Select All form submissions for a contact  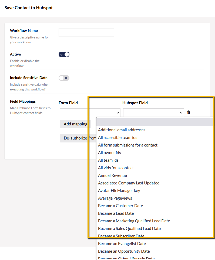127,145
